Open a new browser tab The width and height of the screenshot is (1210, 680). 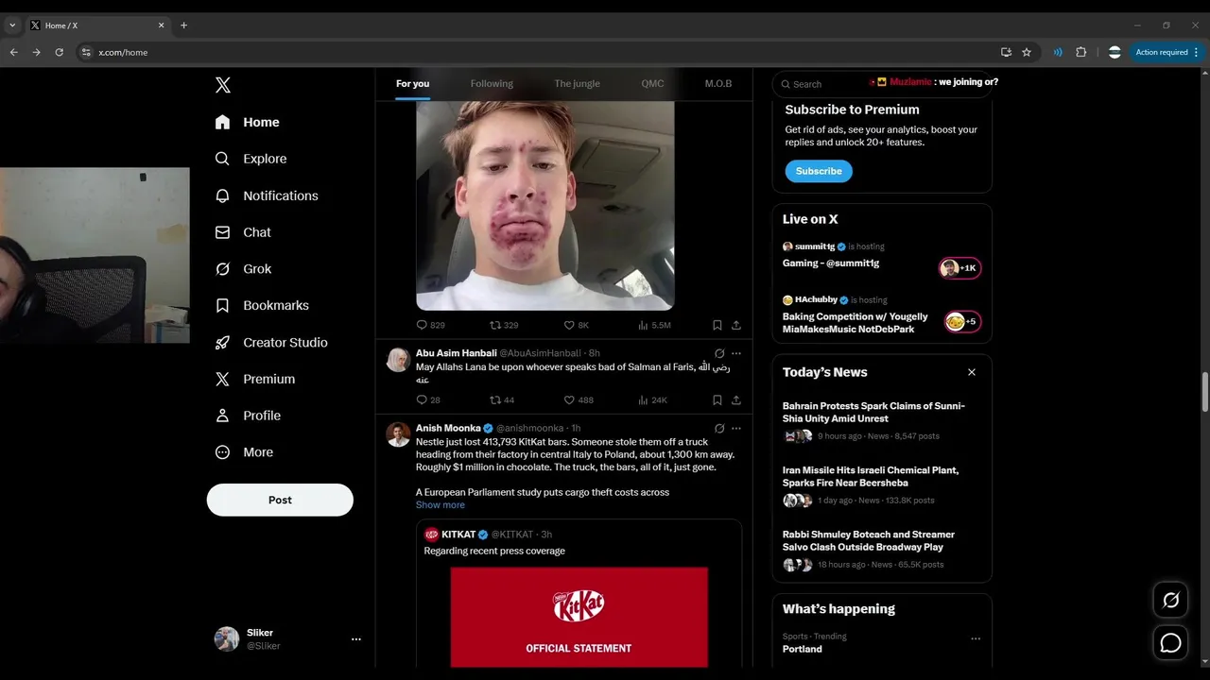coord(183,25)
